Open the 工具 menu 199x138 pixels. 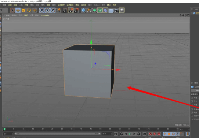coord(21,5)
